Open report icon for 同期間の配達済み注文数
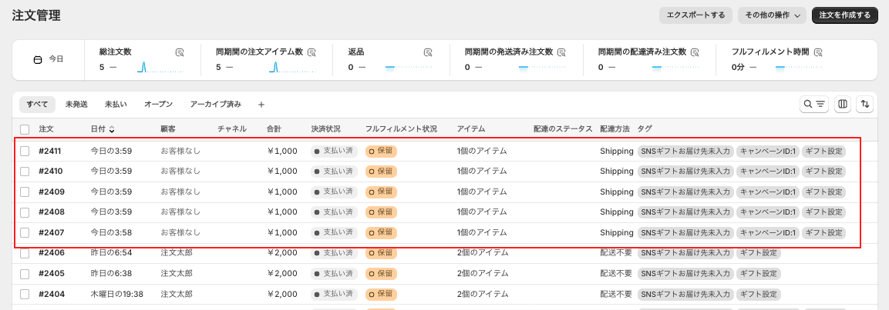Screen dimensions: 889x310 click(695, 52)
